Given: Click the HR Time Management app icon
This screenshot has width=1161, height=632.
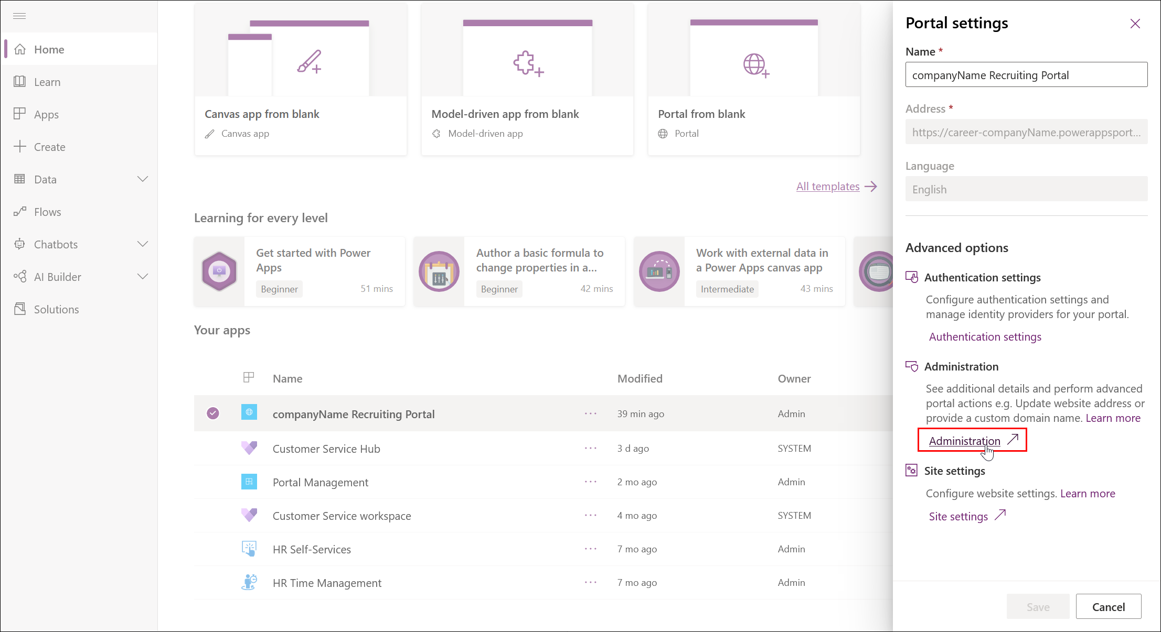Looking at the screenshot, I should point(249,582).
